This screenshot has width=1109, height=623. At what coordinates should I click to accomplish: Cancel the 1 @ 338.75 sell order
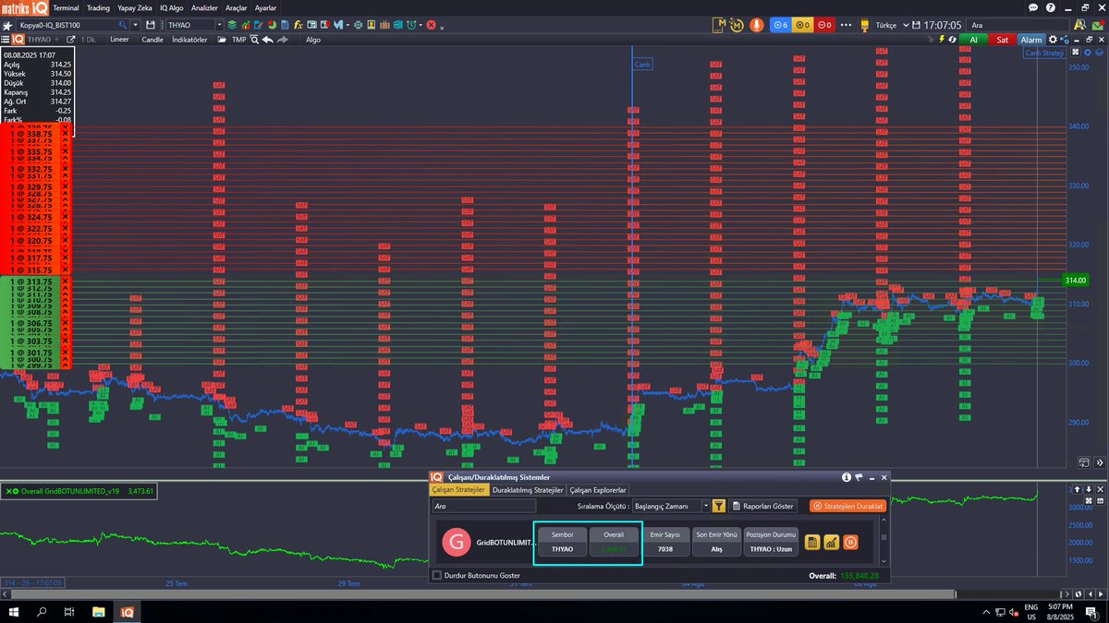pos(65,133)
